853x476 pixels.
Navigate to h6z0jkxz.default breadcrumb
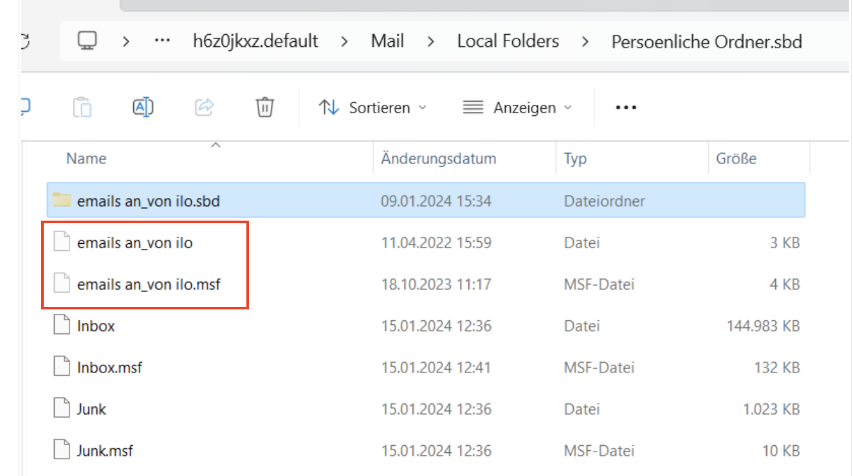pyautogui.click(x=255, y=41)
